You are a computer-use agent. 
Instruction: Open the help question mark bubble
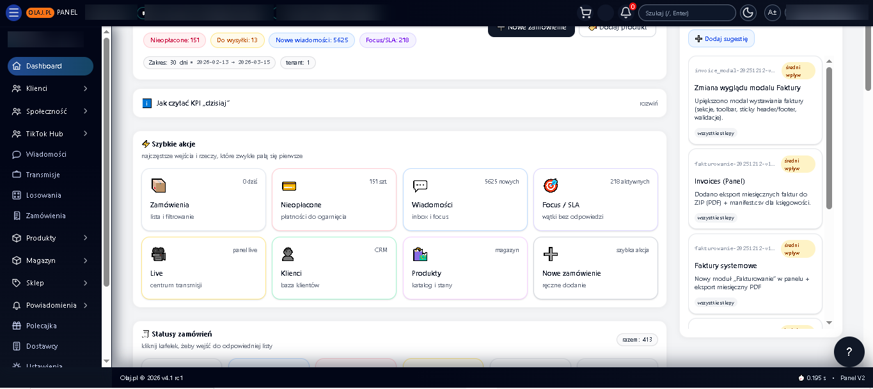[849, 351]
